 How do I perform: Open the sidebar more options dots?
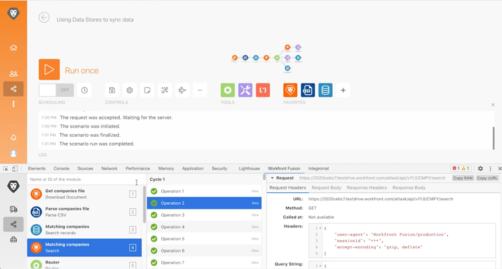click(13, 104)
